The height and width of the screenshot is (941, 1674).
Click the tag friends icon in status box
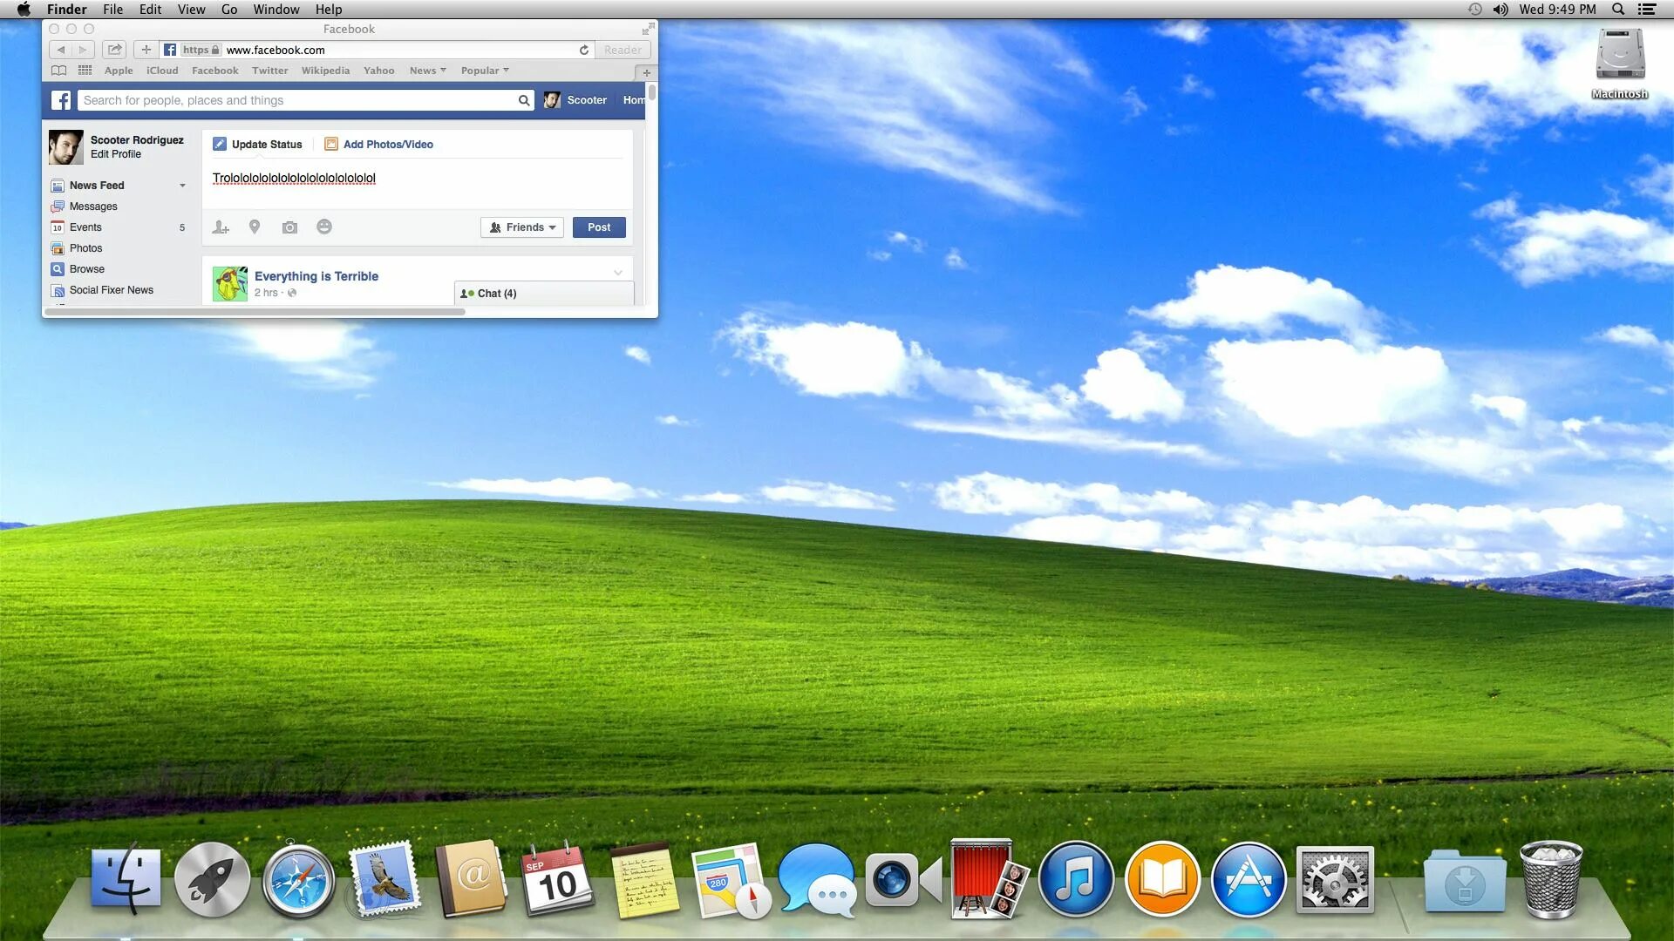point(221,227)
